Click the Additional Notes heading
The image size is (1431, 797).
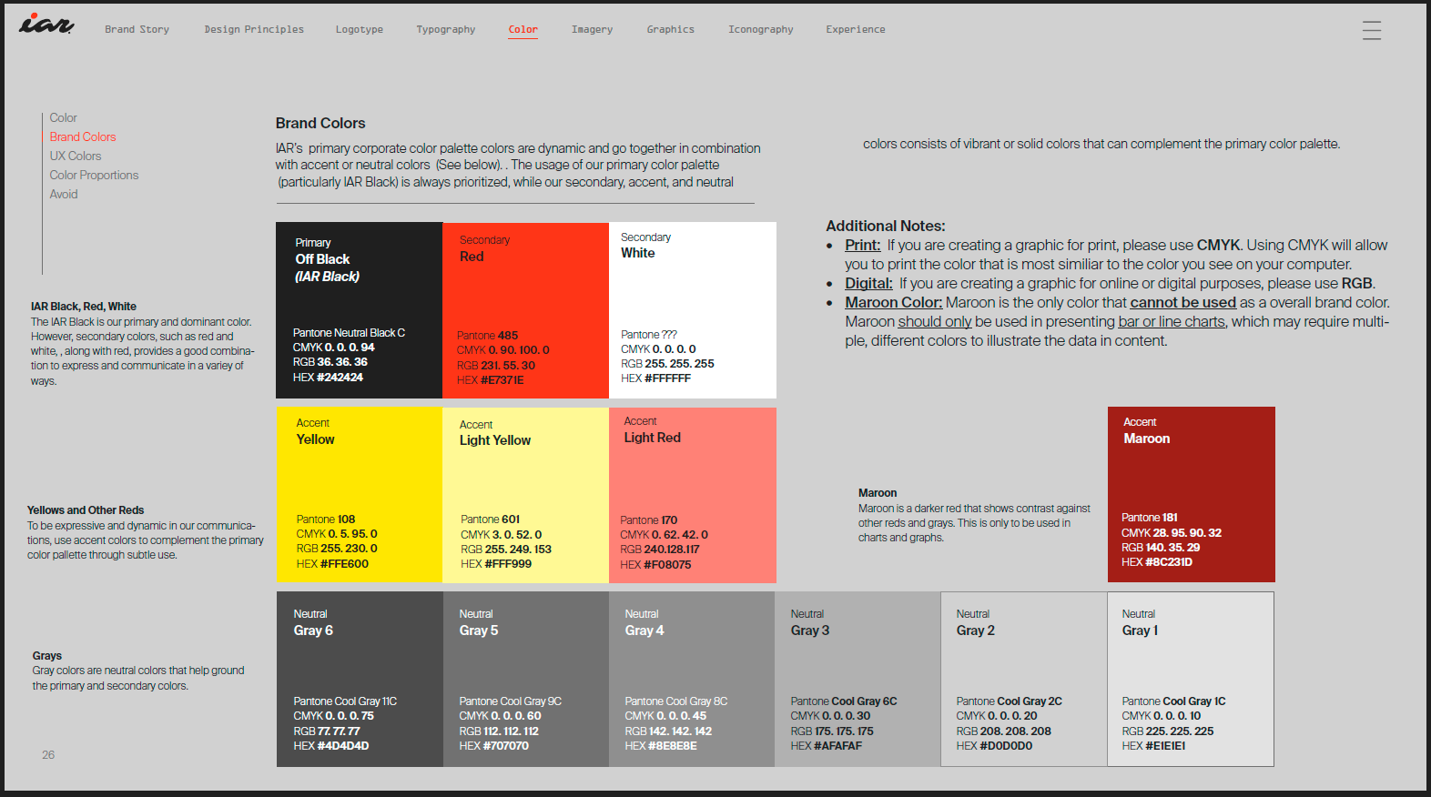pos(886,226)
